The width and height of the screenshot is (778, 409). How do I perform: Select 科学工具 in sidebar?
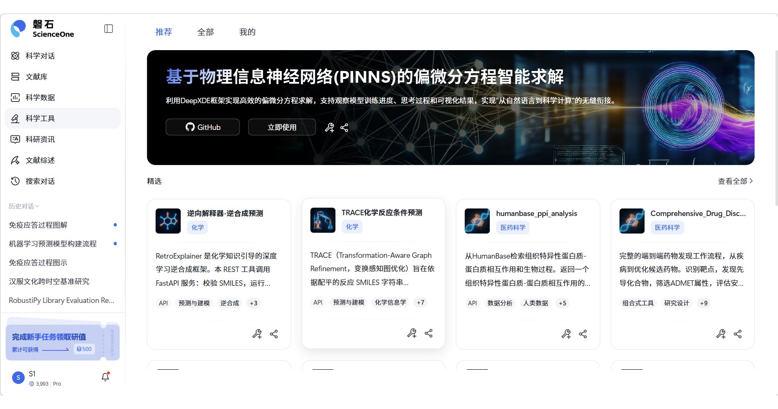(x=63, y=118)
